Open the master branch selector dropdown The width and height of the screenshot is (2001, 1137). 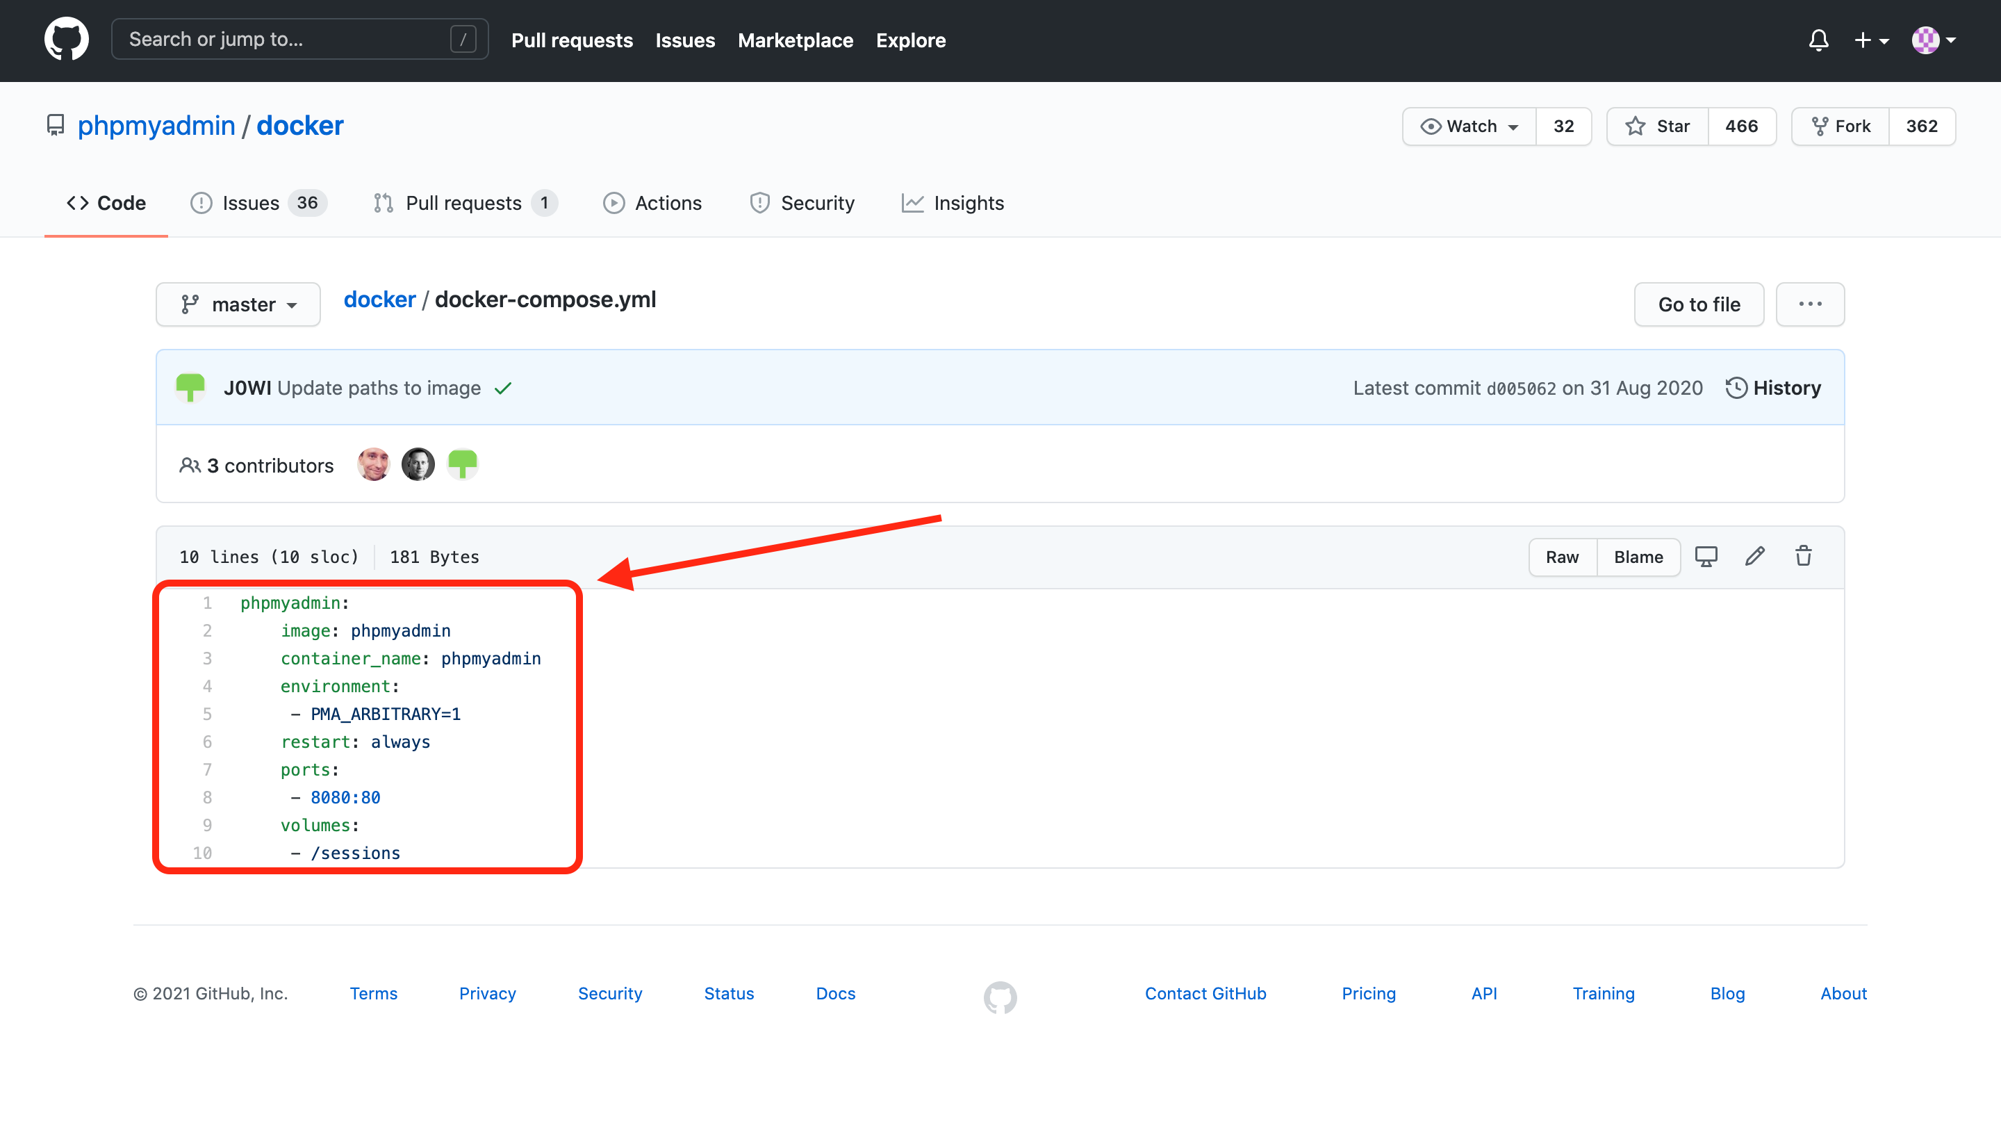click(x=238, y=304)
